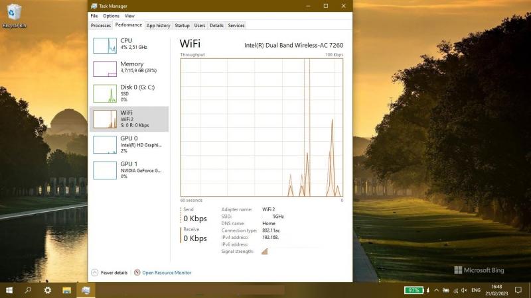Collapse view with Fewer details chevron
531x298 pixels.
pyautogui.click(x=95, y=273)
